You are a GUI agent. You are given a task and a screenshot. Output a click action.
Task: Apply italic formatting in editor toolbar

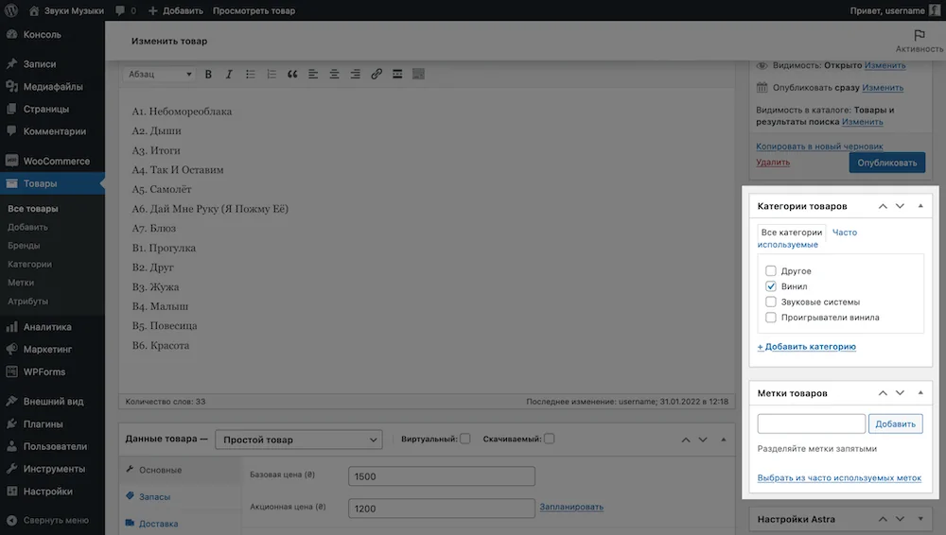click(229, 74)
